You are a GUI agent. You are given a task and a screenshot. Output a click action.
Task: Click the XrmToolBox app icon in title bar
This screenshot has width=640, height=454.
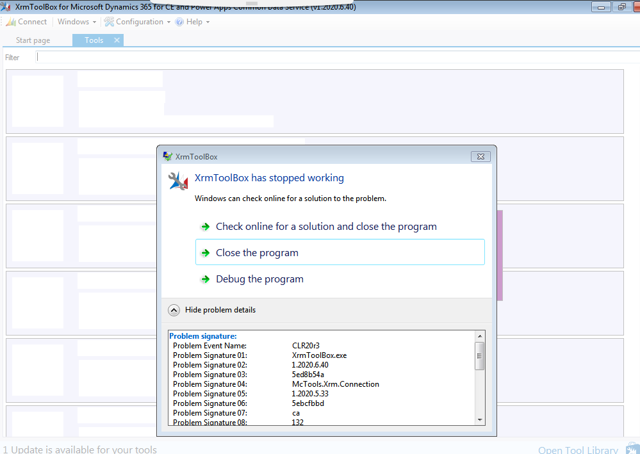pos(6,7)
